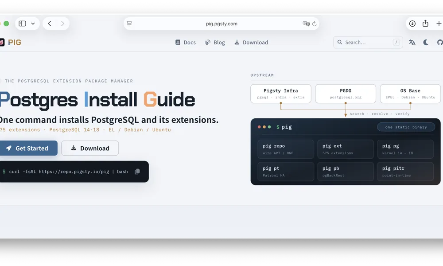The width and height of the screenshot is (443, 266).
Task: Click the Postgres Install Guide heading
Action: [97, 100]
